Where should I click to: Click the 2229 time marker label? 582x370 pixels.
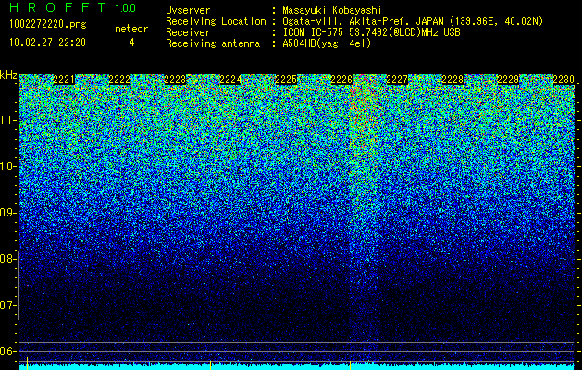(x=508, y=80)
